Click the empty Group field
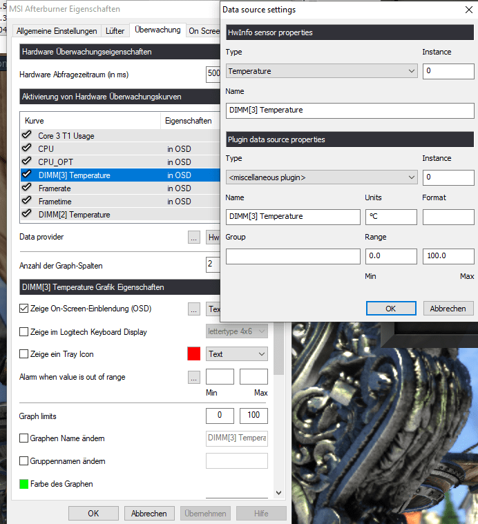 pyautogui.click(x=293, y=256)
